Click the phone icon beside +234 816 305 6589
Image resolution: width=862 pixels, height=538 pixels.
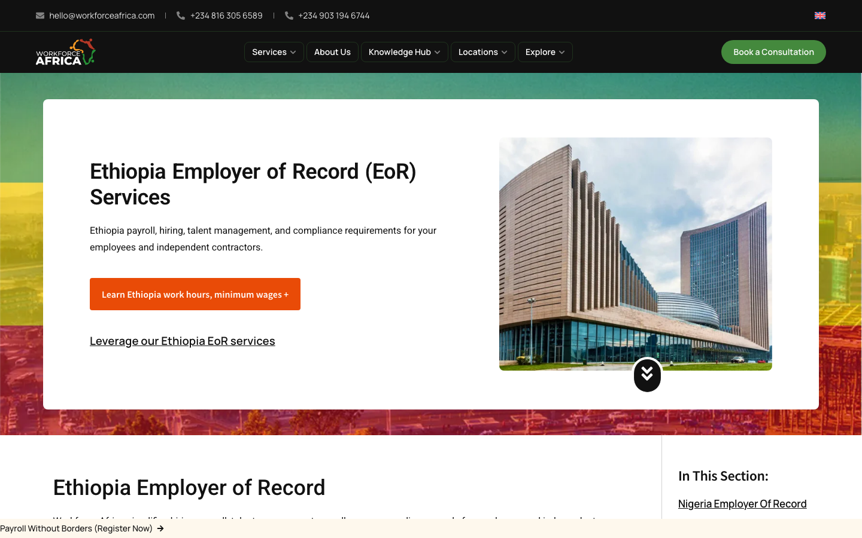(181, 16)
